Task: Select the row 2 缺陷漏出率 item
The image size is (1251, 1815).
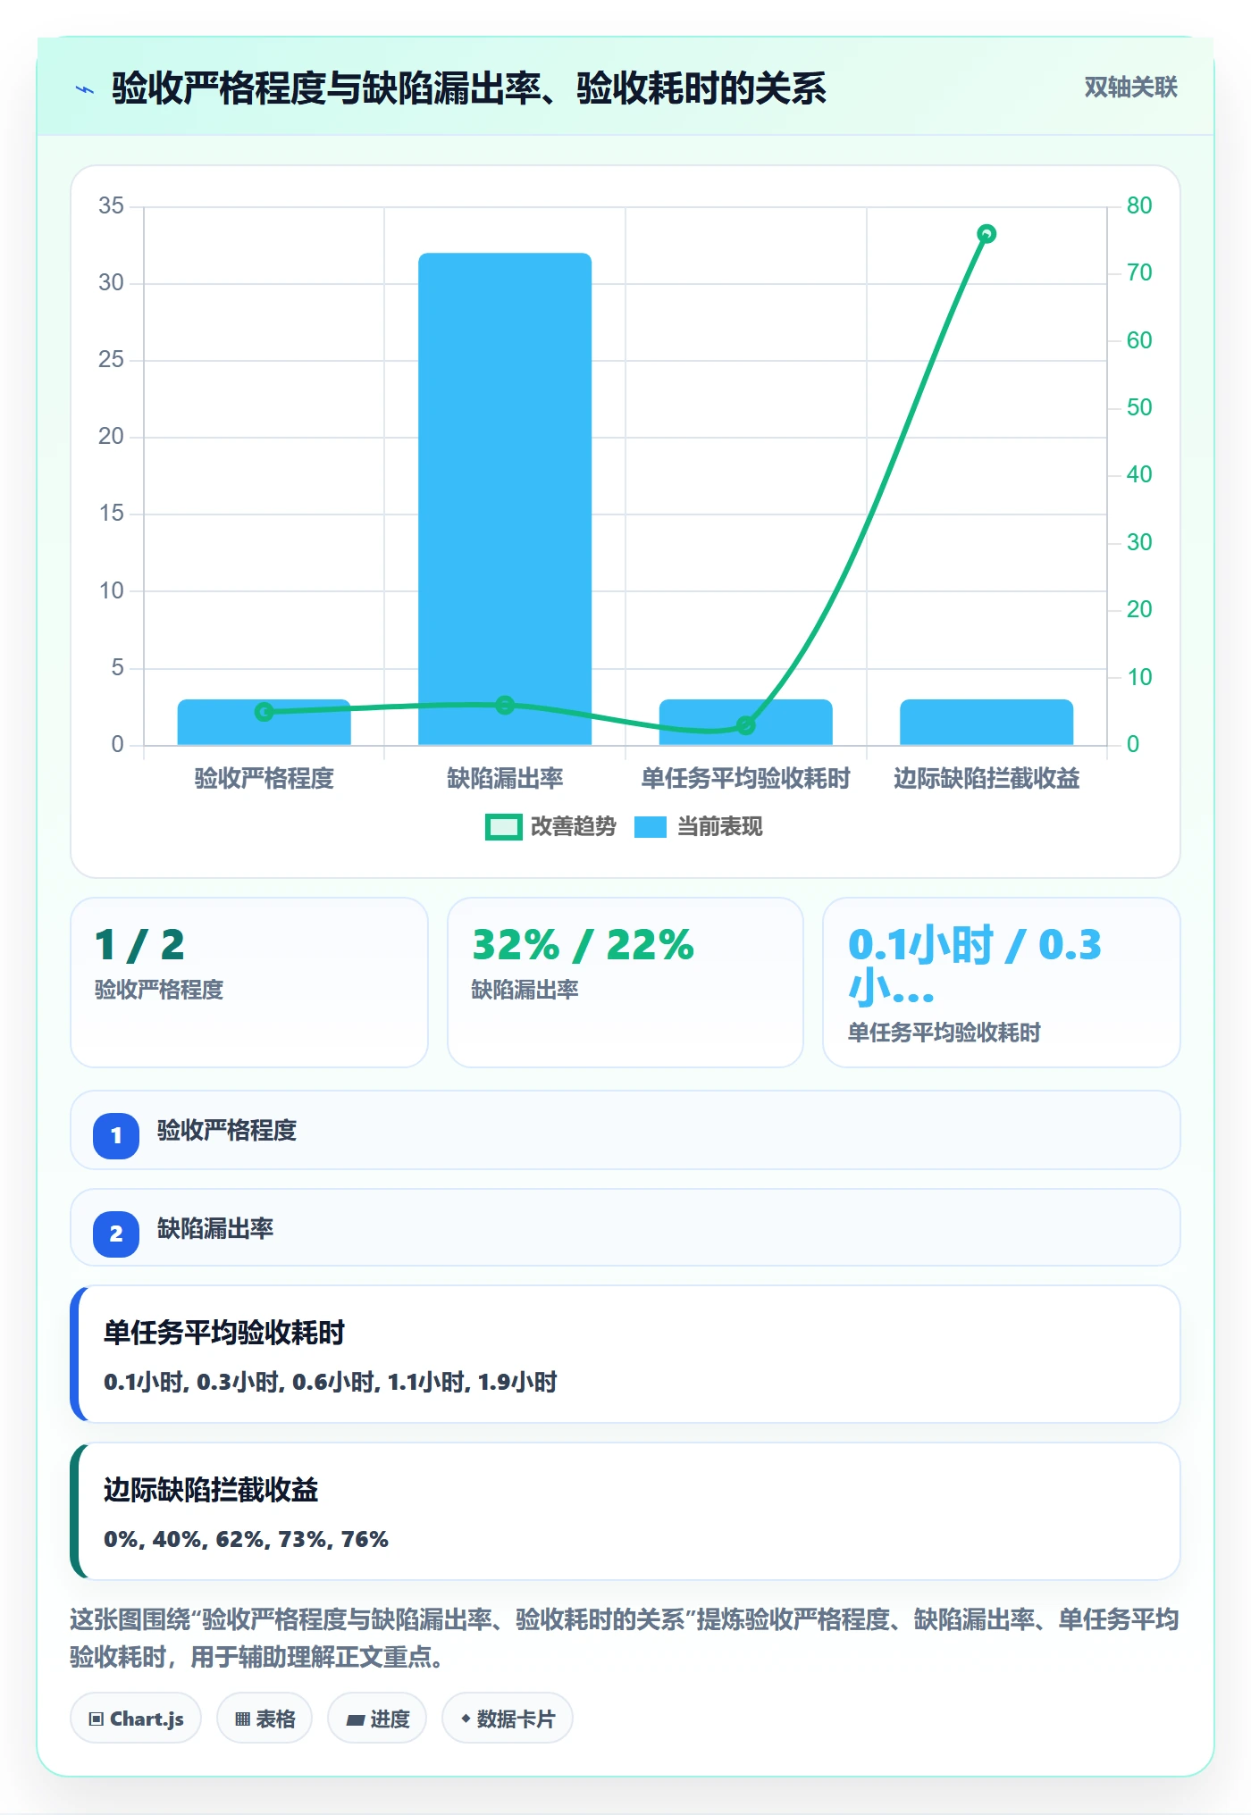Action: pyautogui.click(x=625, y=1227)
